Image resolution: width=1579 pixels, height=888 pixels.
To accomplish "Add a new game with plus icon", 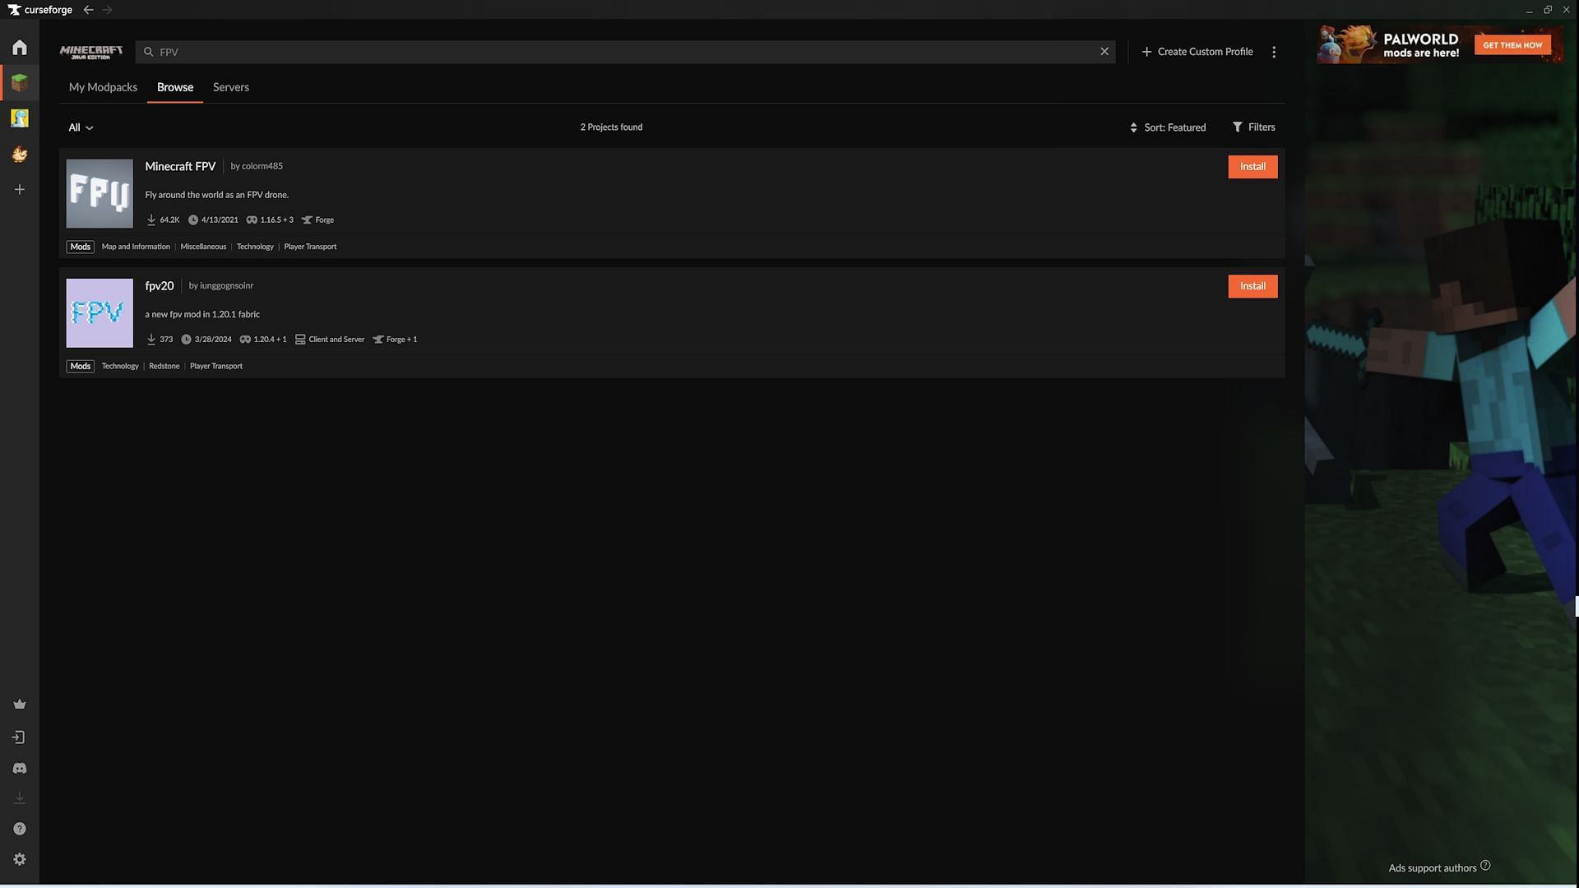I will tap(20, 190).
